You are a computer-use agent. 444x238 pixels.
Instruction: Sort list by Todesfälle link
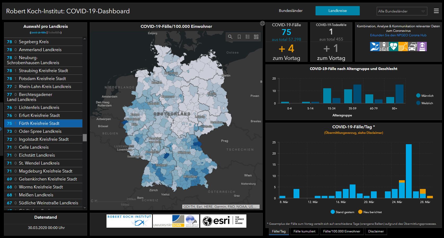click(55, 33)
